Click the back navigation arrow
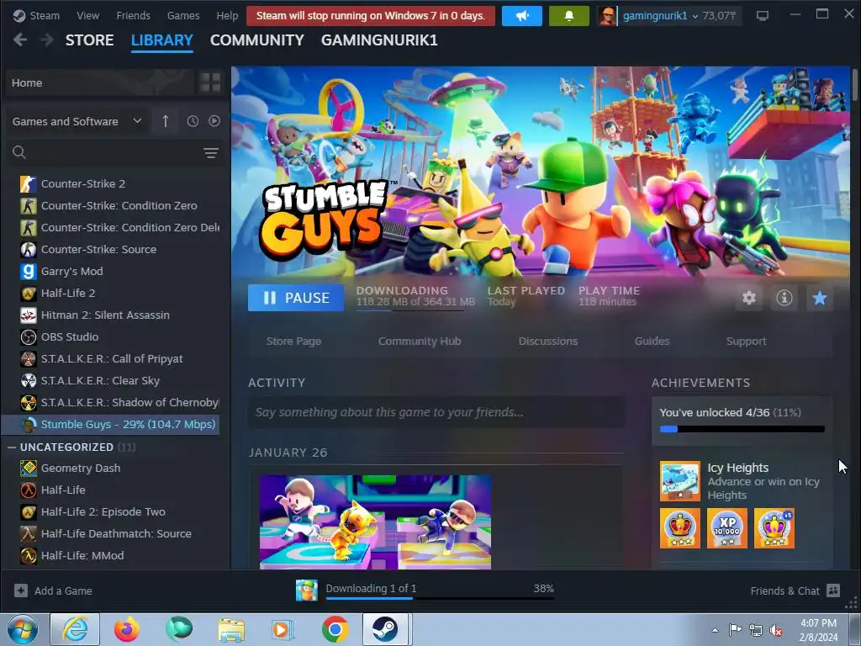 [x=20, y=40]
